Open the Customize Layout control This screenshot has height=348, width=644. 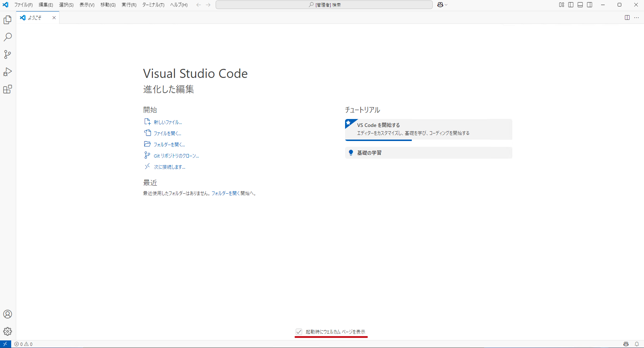561,5
